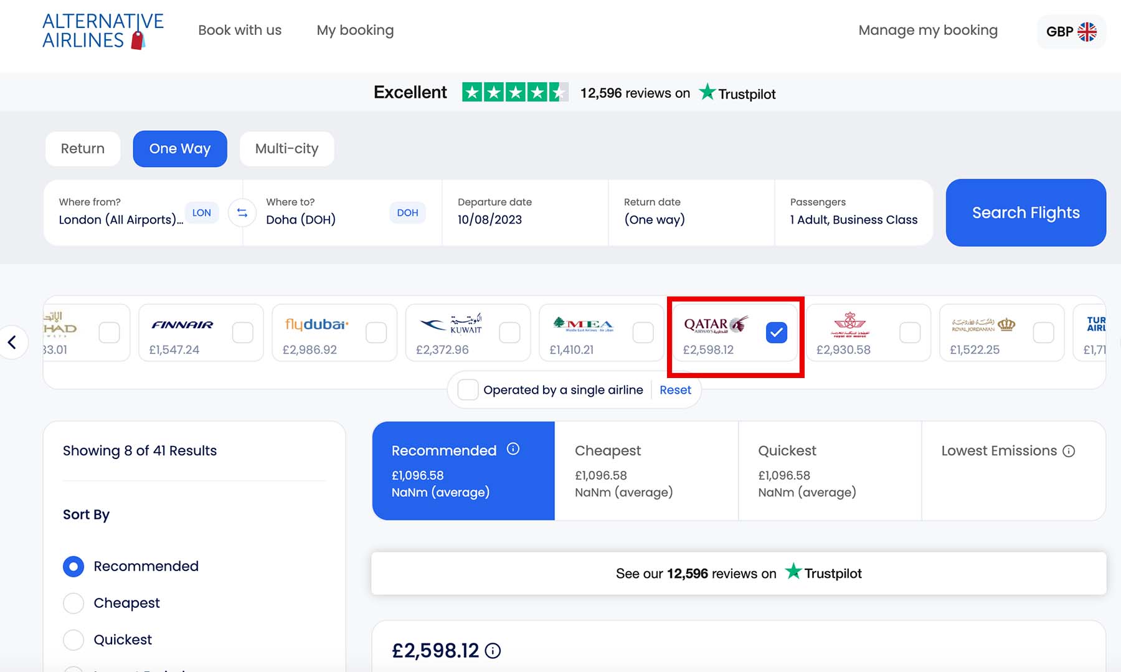Open See our 12,596 reviews Trustpilot banner
The image size is (1121, 672).
click(739, 573)
